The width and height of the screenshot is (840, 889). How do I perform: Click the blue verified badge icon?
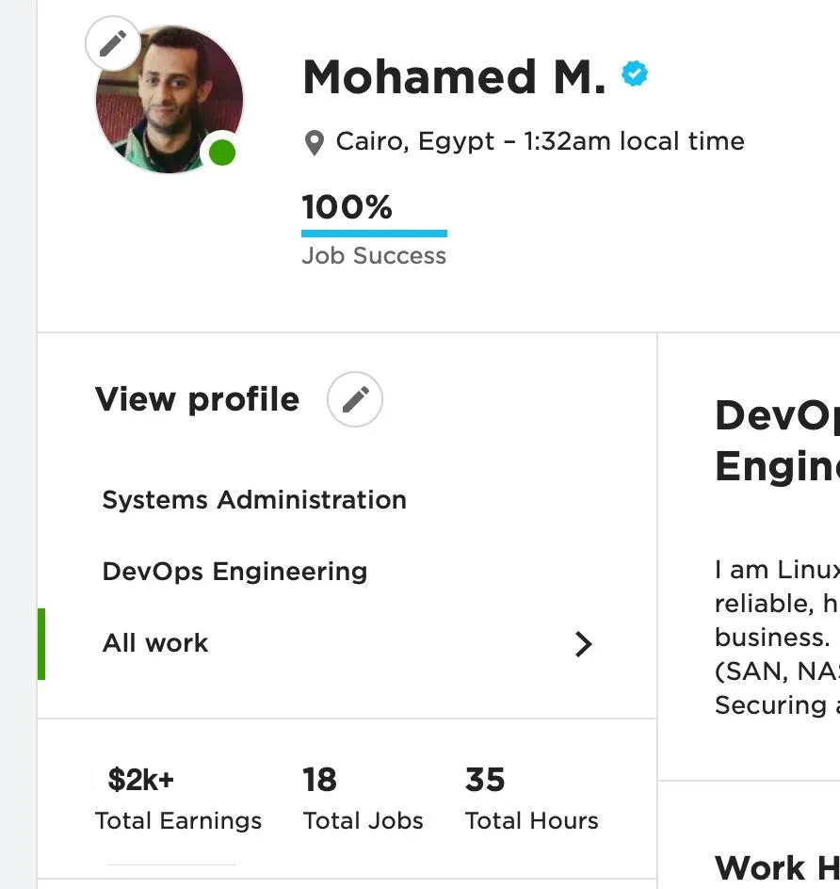tap(635, 74)
